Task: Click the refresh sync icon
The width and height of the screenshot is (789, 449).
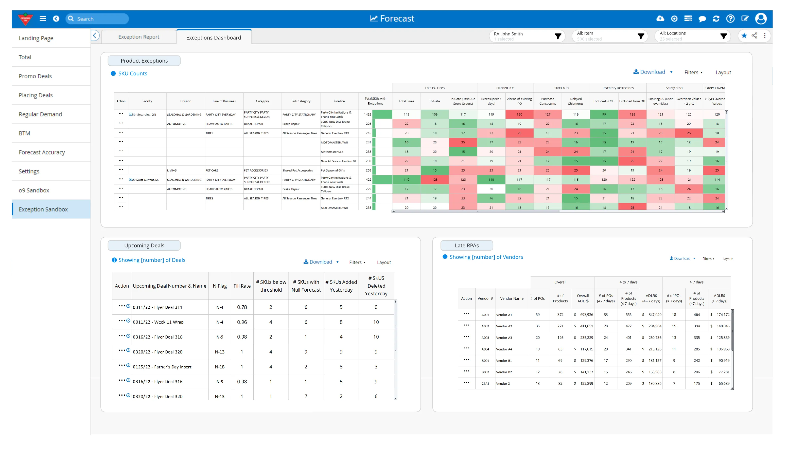Action: pos(716,18)
